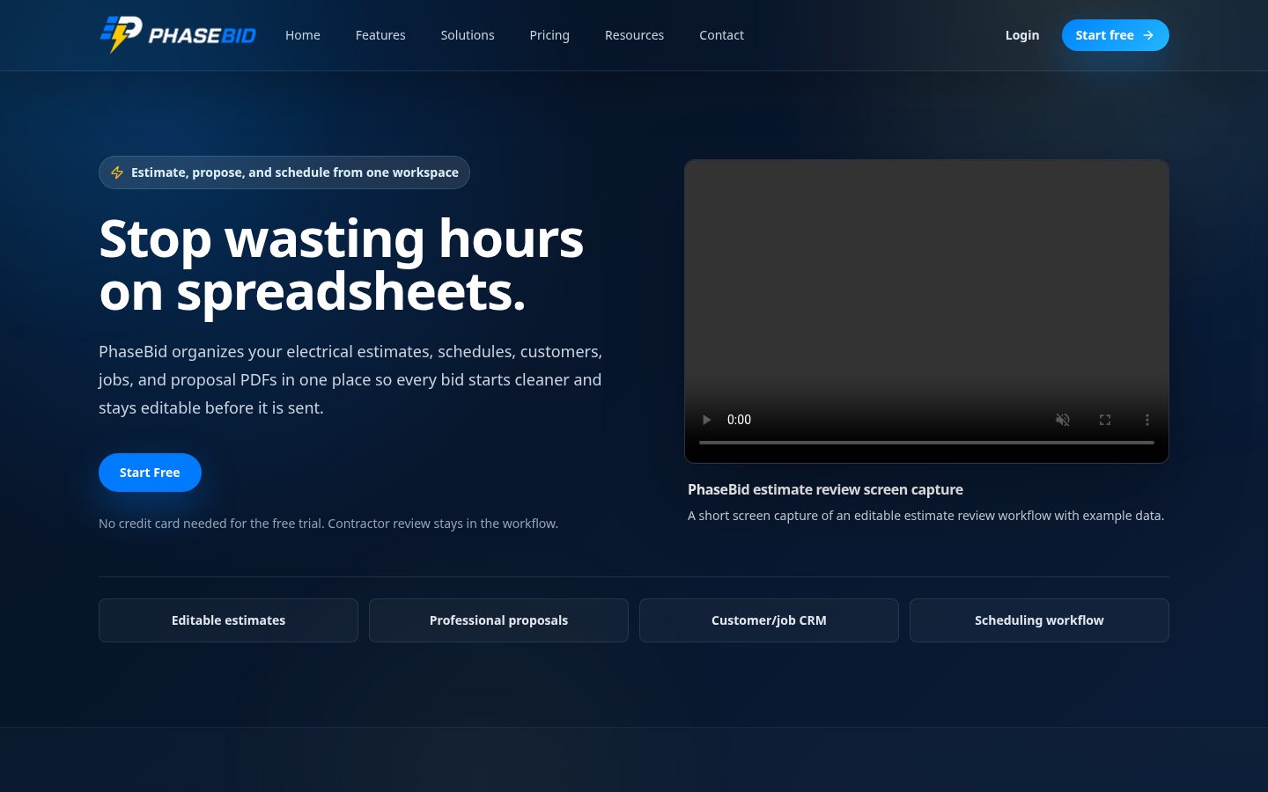View the Pricing page
This screenshot has width=1268, height=792.
(x=549, y=35)
